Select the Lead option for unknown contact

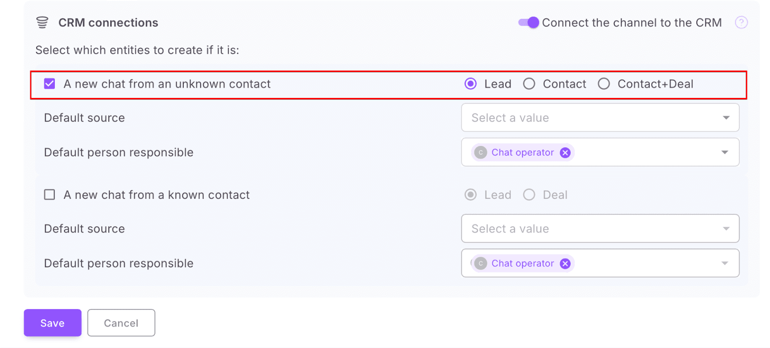pos(471,84)
